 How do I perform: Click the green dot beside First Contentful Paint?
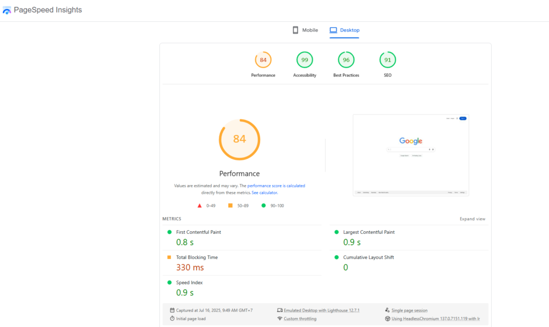pyautogui.click(x=169, y=232)
